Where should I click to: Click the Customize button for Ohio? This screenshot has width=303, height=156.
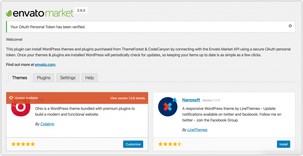pos(133,144)
